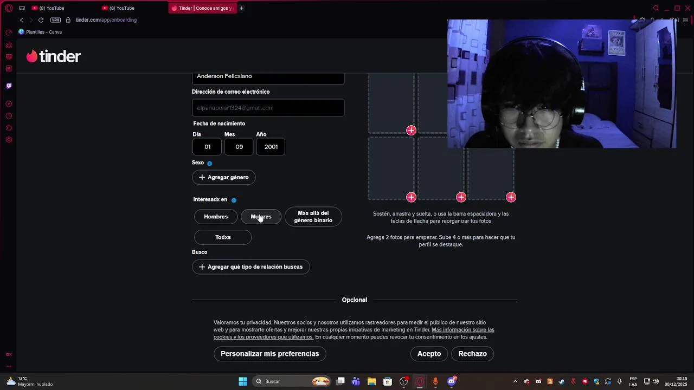
Task: Open Extensions cube icon in sidebar
Action: 9,128
